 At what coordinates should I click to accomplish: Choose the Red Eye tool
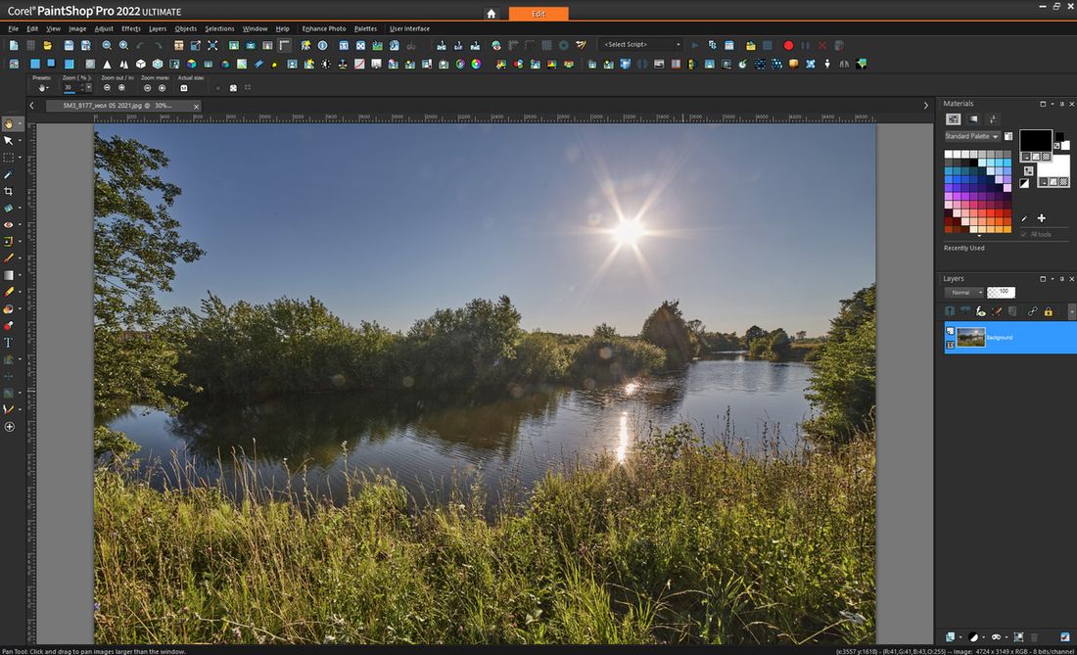pos(8,224)
